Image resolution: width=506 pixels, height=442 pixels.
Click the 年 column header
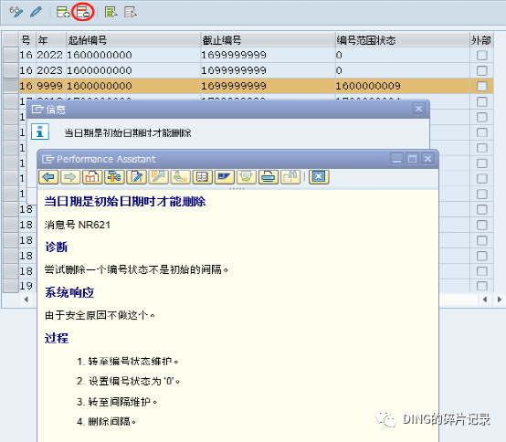tap(51, 39)
